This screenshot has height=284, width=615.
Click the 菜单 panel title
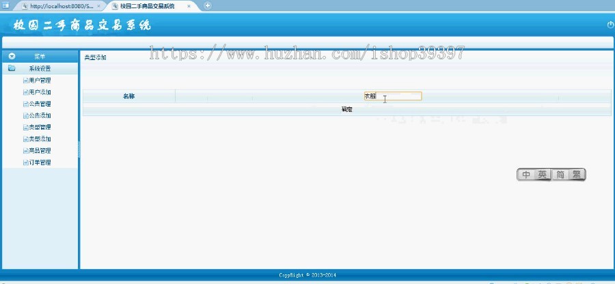pos(40,57)
